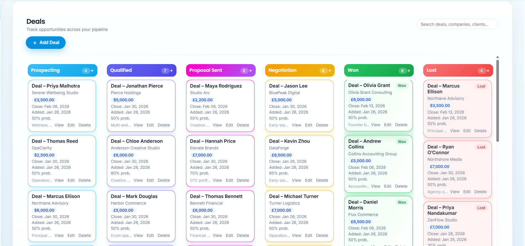Click the Won badge on Andrew Collins deal

[402, 142]
